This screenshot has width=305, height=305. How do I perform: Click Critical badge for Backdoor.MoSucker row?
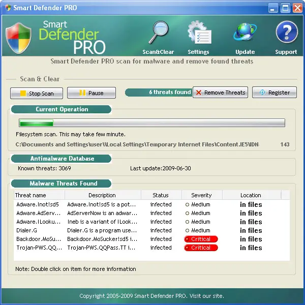(201, 239)
